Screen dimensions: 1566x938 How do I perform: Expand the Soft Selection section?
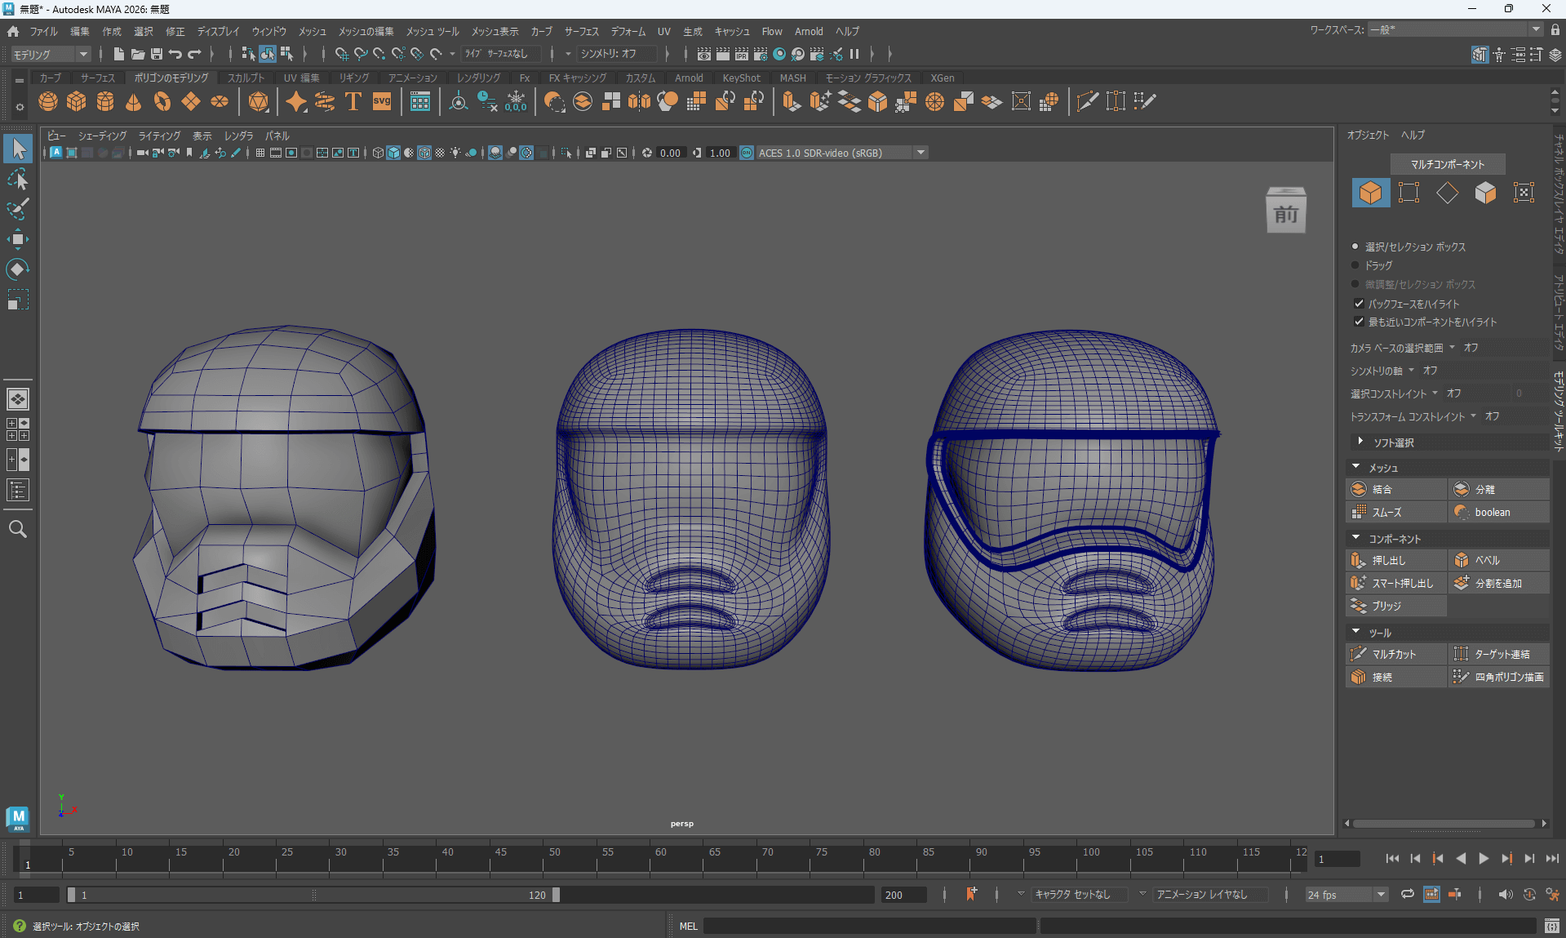1360,442
